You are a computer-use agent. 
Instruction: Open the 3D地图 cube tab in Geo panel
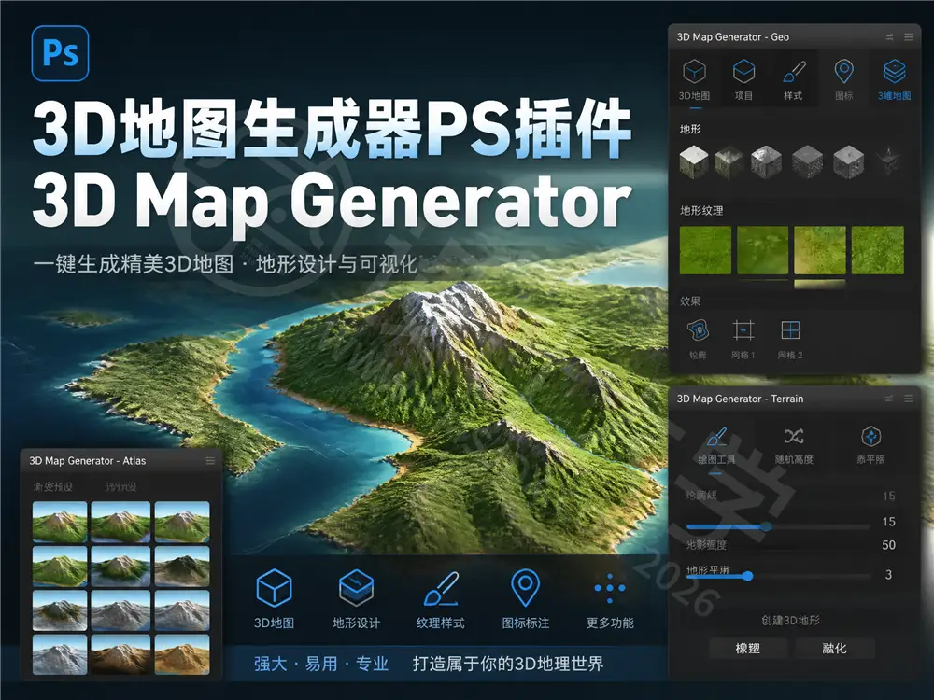[694, 79]
